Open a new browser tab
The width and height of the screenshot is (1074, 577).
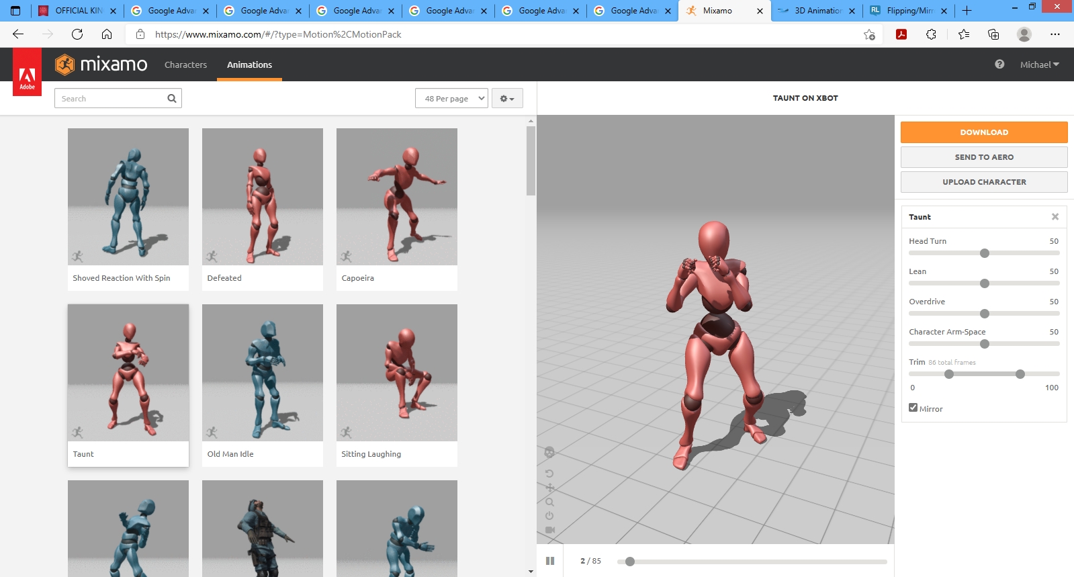click(x=967, y=11)
